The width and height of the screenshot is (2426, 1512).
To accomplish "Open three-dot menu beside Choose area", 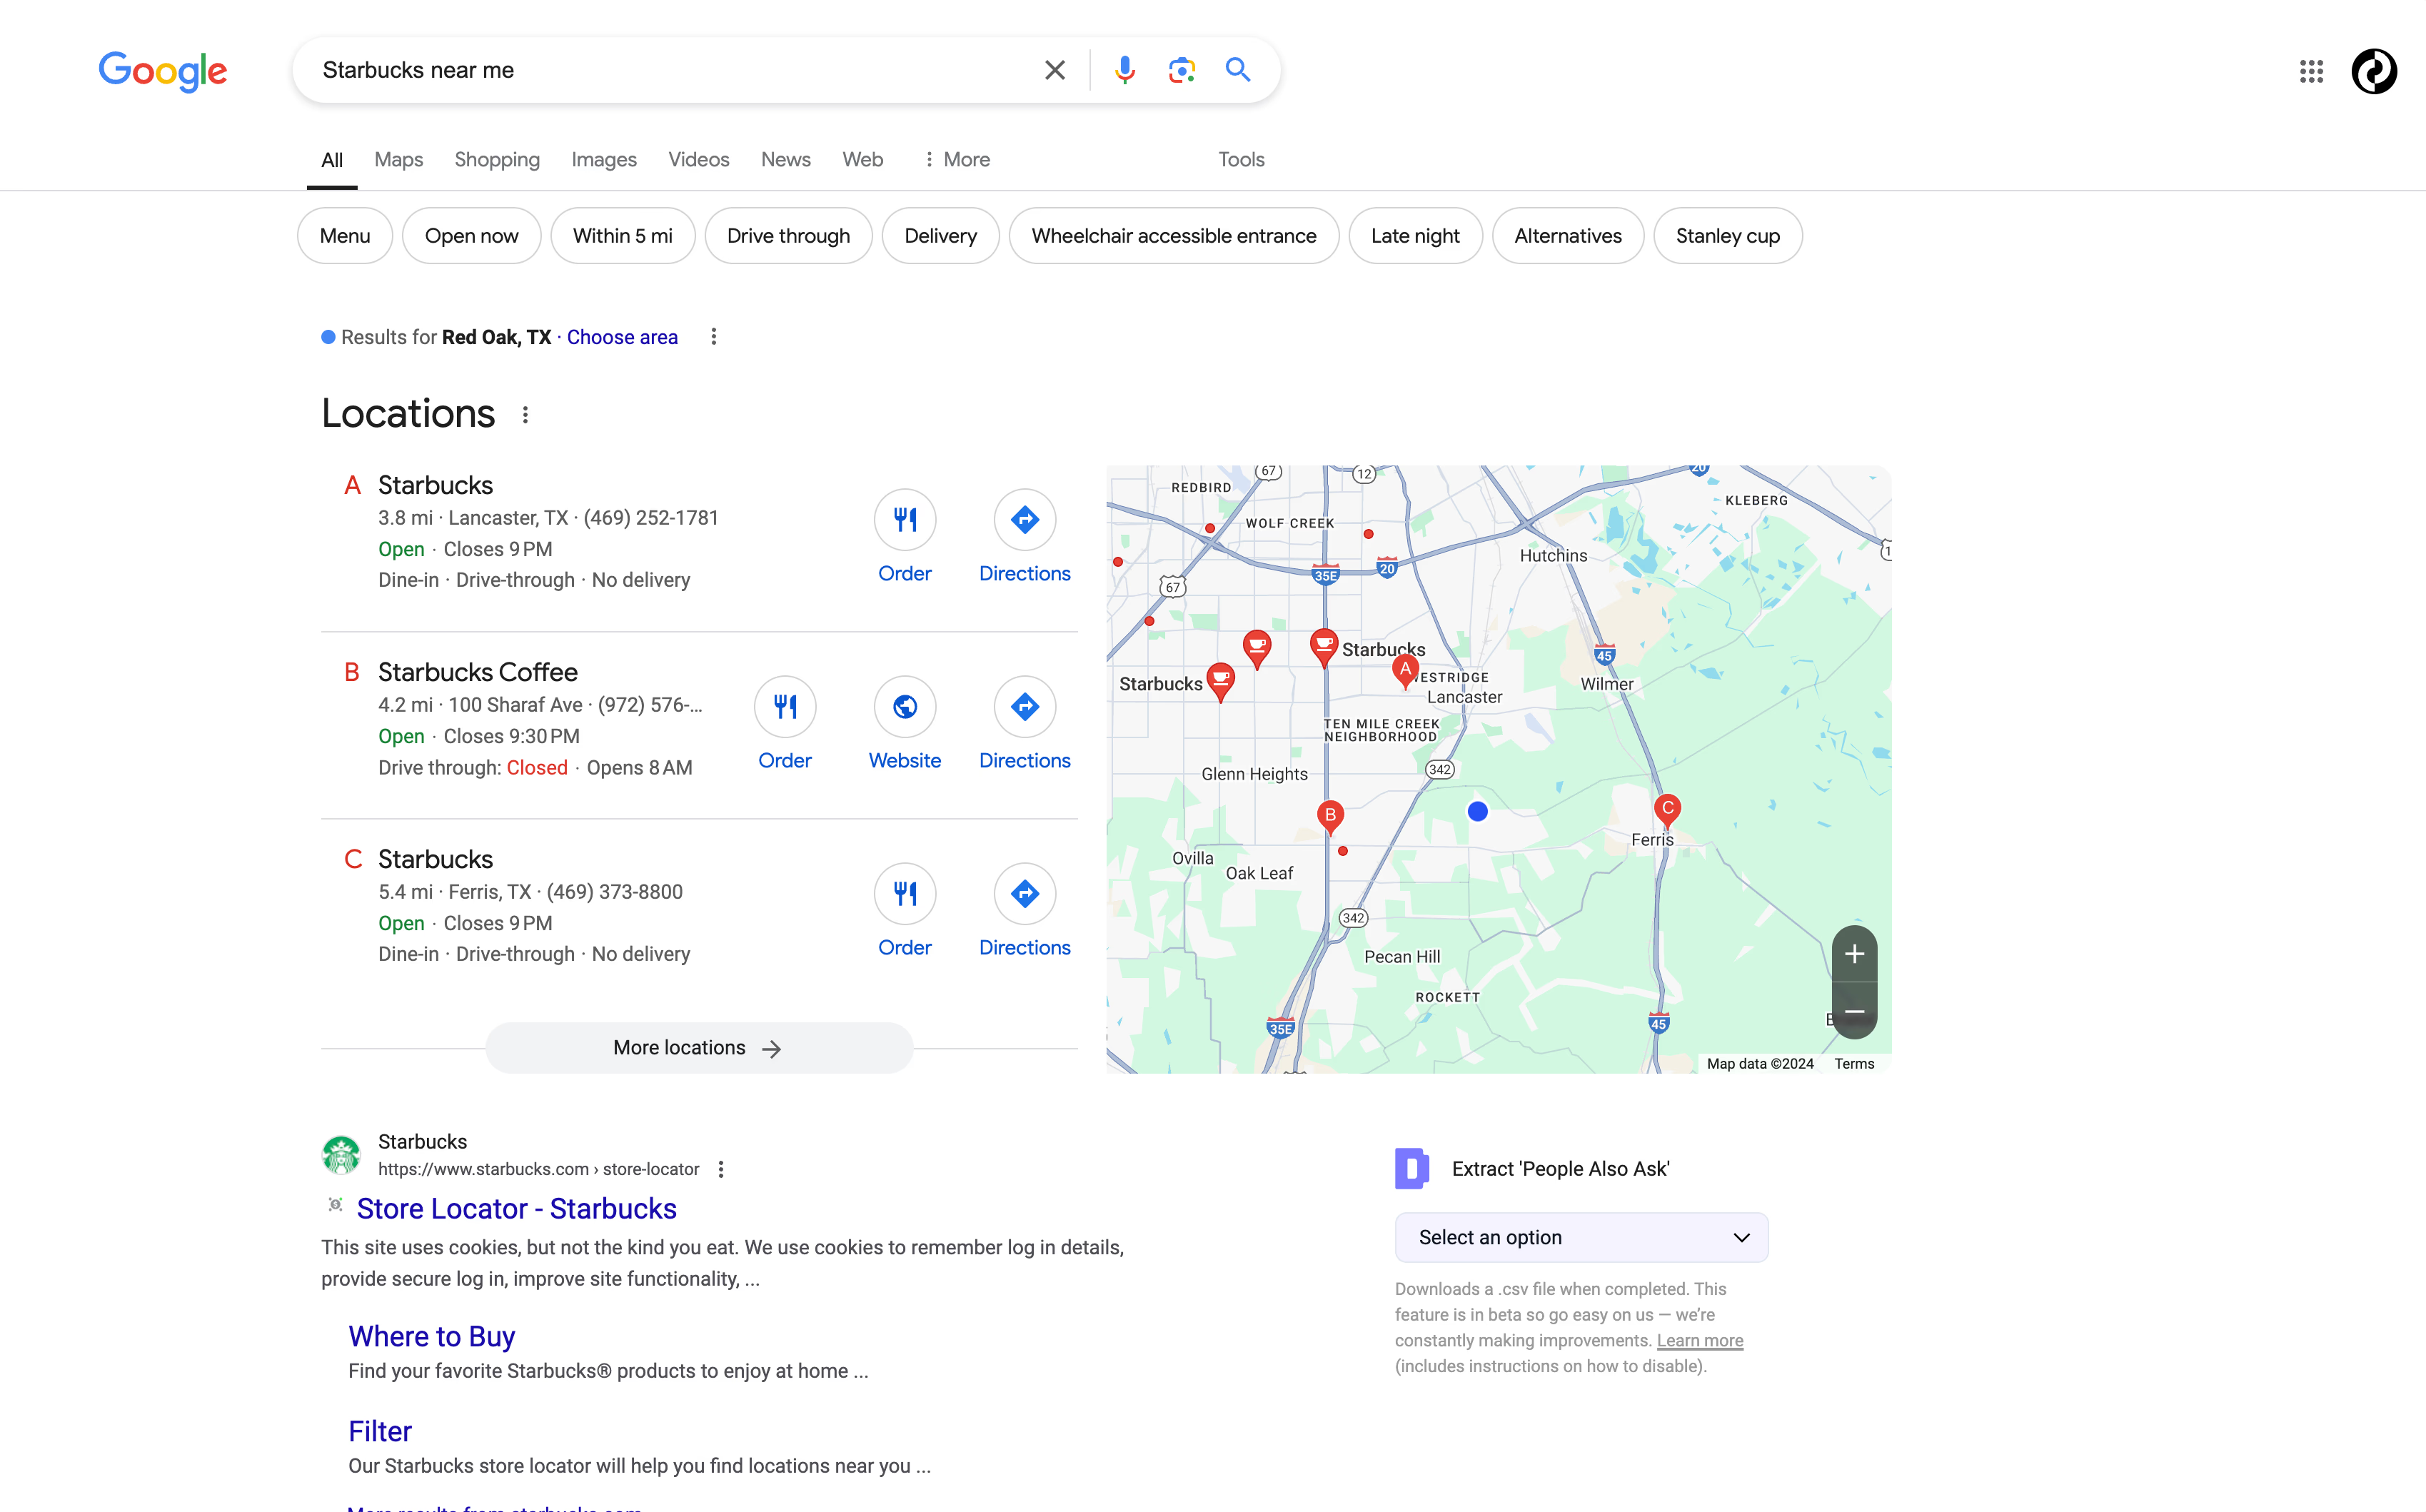I will [x=714, y=337].
